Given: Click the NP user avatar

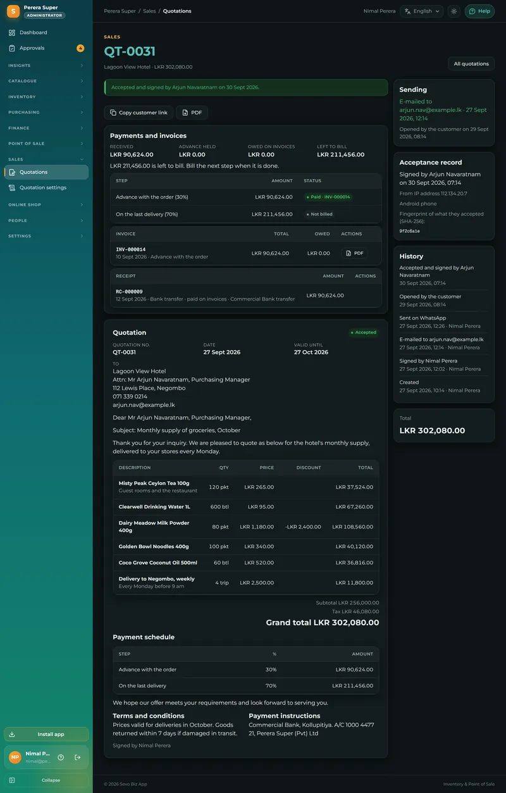Looking at the screenshot, I should (15, 757).
